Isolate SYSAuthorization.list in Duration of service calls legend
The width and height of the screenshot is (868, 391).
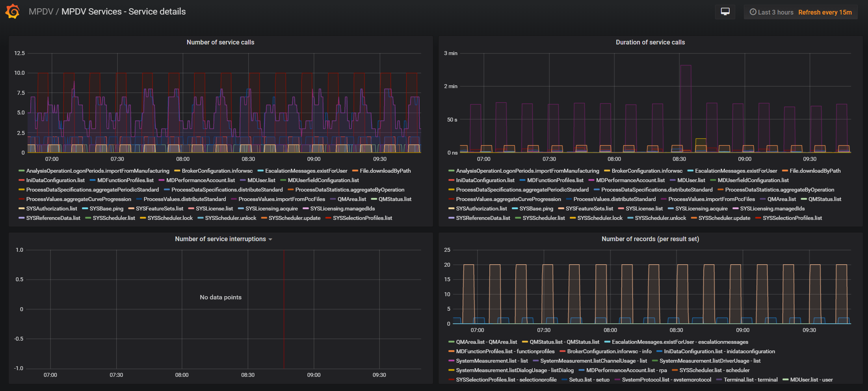coord(481,208)
